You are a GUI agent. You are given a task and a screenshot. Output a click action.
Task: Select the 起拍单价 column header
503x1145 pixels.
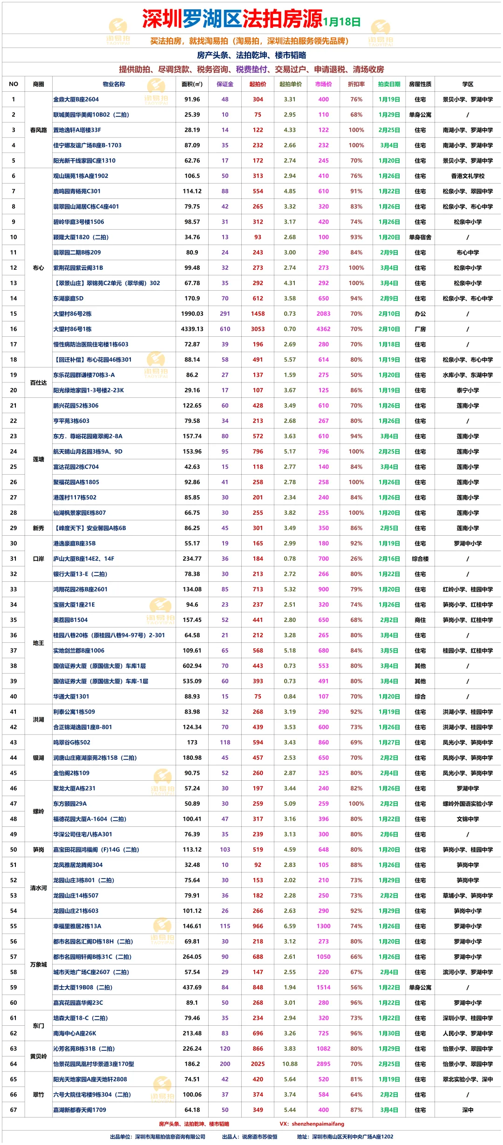pyautogui.click(x=290, y=84)
